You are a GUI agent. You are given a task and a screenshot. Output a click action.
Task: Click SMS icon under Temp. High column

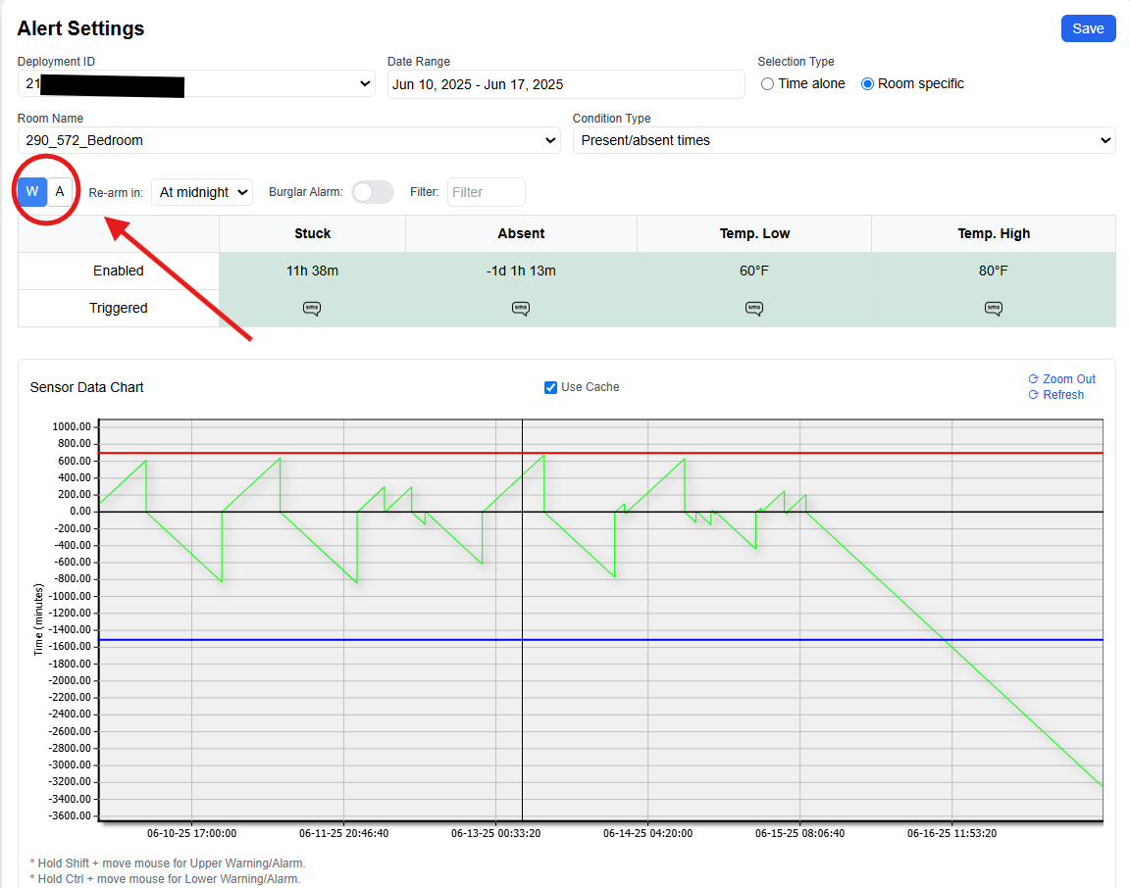[993, 309]
